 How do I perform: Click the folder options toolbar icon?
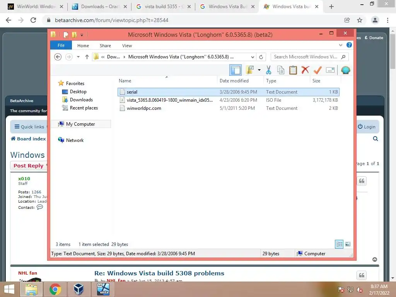pyautogui.click(x=250, y=70)
